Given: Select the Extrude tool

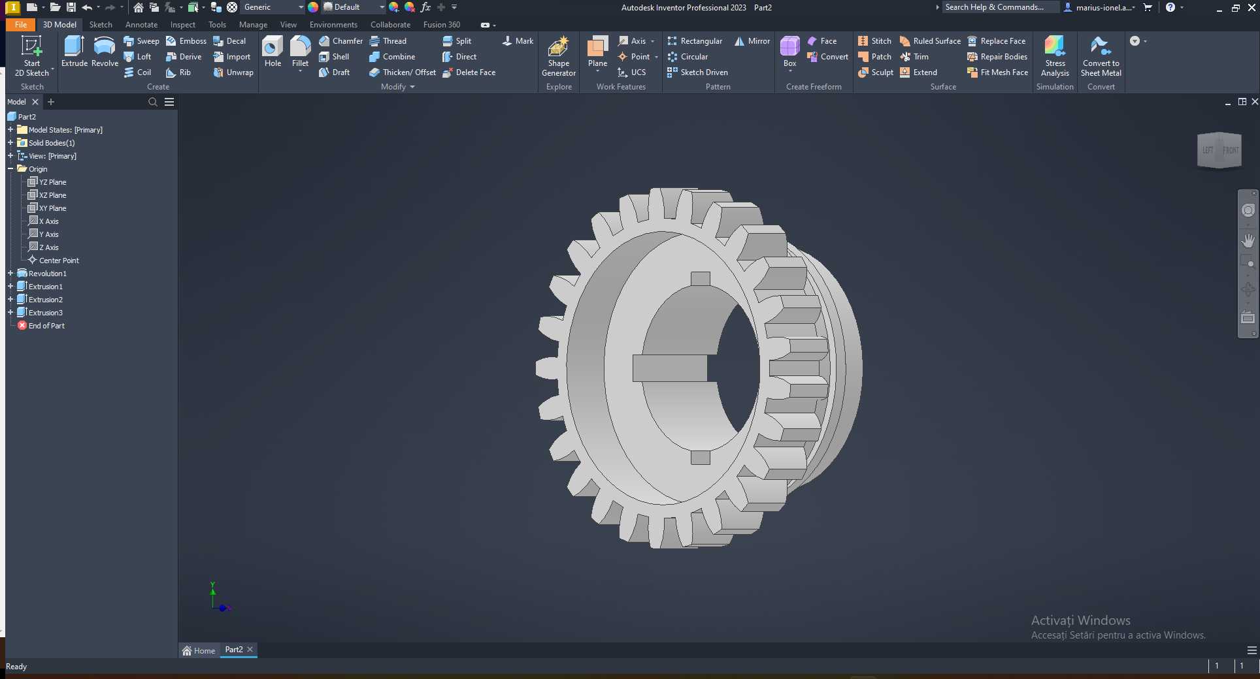Looking at the screenshot, I should click(74, 52).
